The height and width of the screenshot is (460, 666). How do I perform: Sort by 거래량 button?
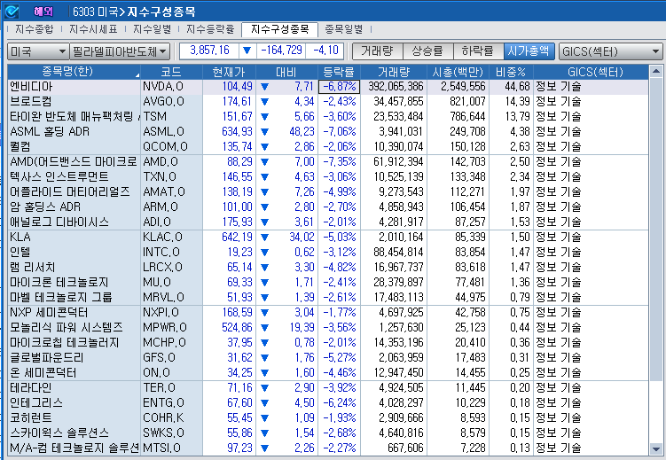click(x=377, y=51)
